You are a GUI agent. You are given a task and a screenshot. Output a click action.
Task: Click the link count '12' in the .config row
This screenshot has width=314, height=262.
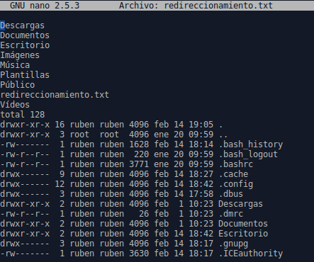tap(60, 184)
